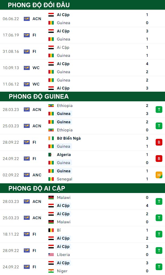Click the green T badge for Ethiopia vs Guinea 28.03.23
The width and height of the screenshot is (165, 275).
(159, 110)
